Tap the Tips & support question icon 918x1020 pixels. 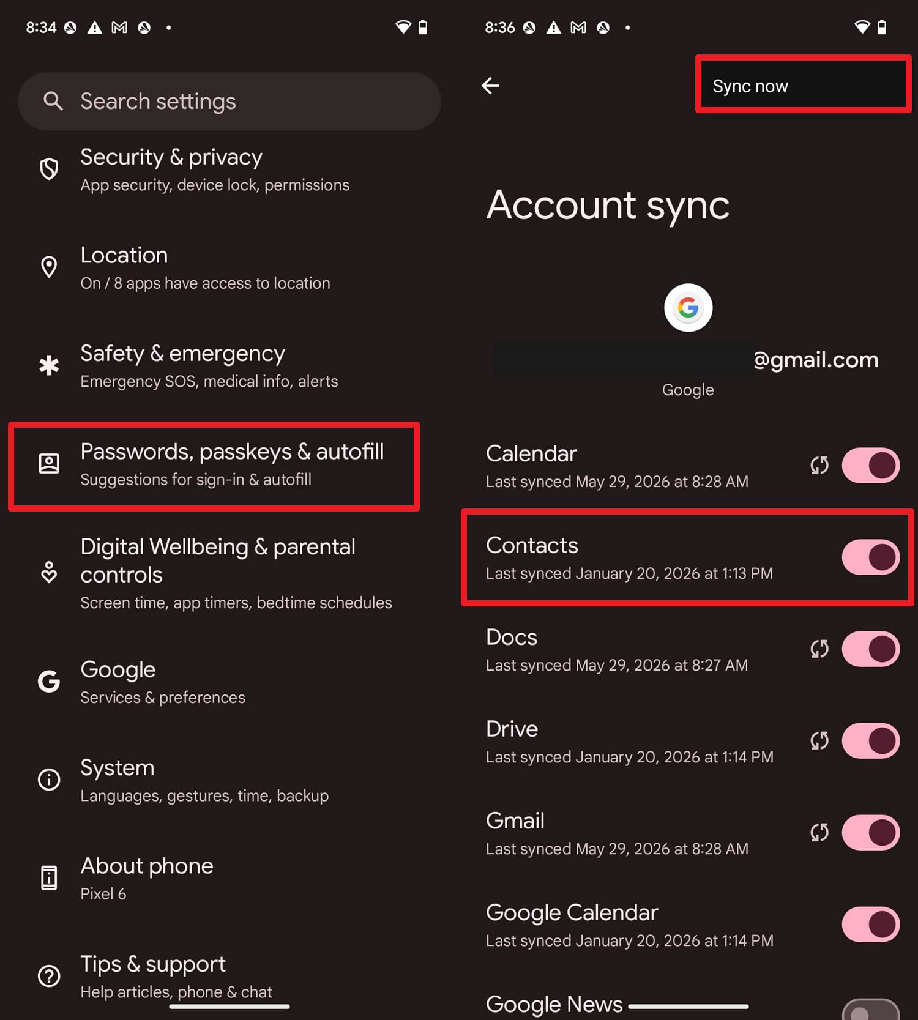(x=49, y=976)
